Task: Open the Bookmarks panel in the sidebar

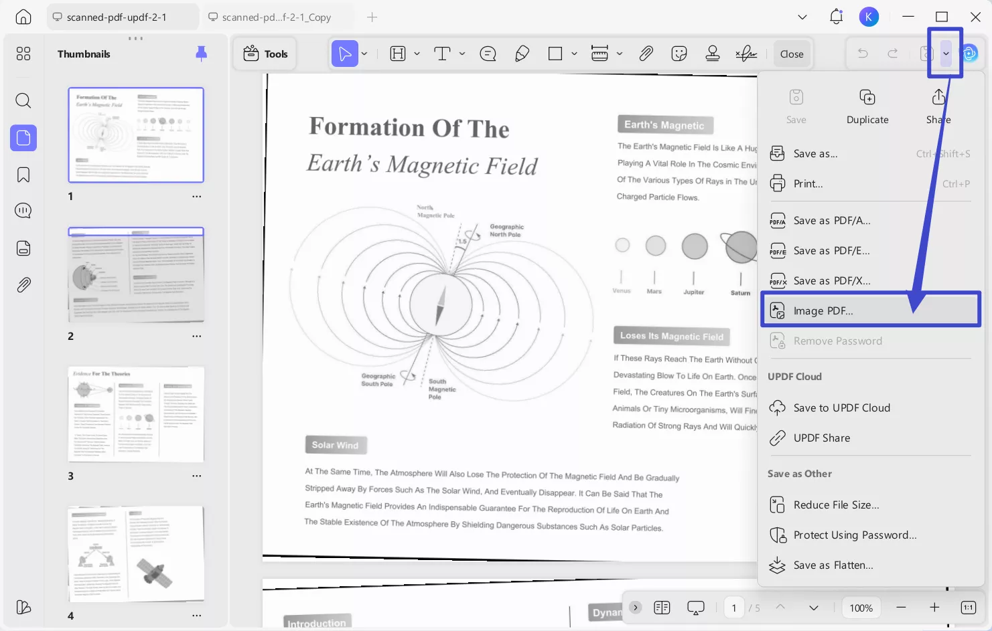Action: point(23,174)
